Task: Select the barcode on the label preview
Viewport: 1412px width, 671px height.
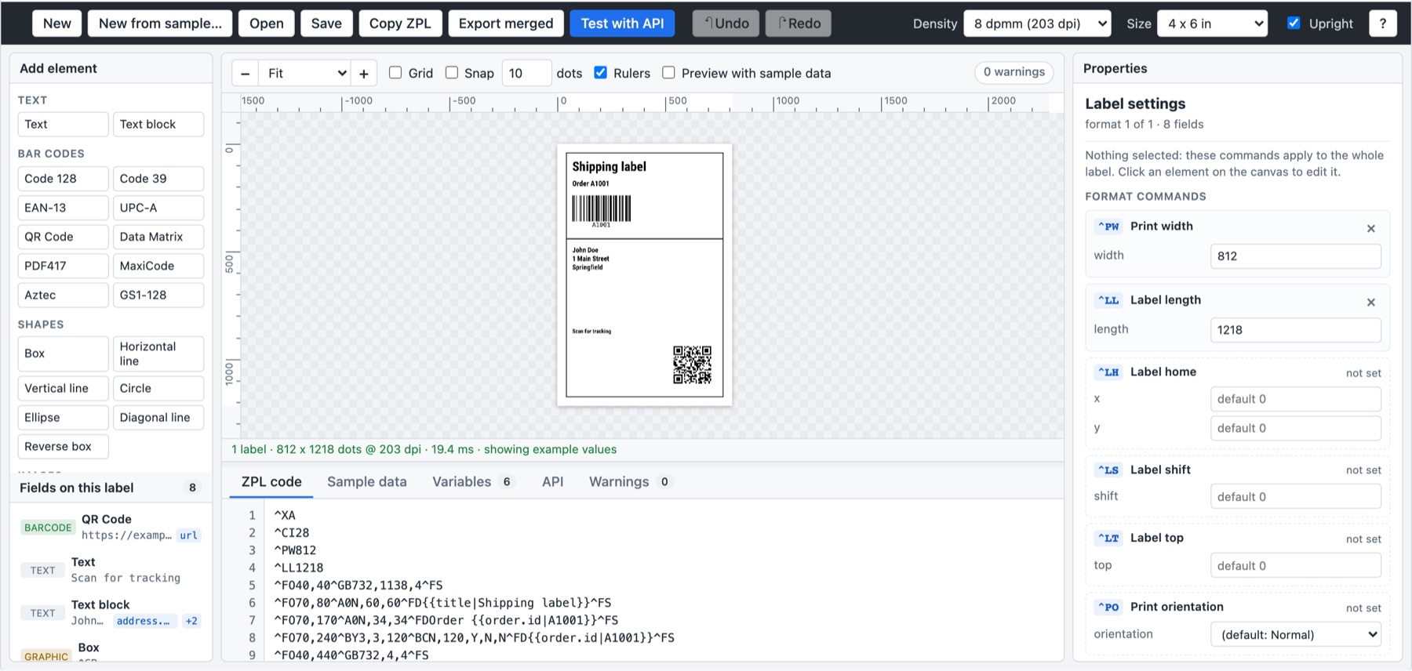Action: (601, 210)
